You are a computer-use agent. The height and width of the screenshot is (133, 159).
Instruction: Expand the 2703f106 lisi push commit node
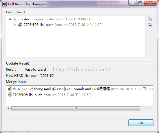15,25
